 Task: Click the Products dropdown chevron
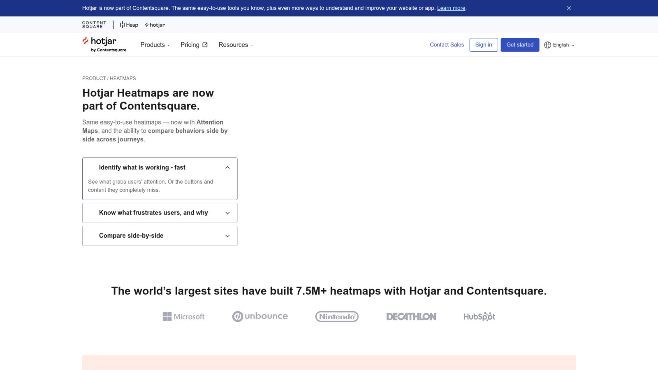pos(168,45)
